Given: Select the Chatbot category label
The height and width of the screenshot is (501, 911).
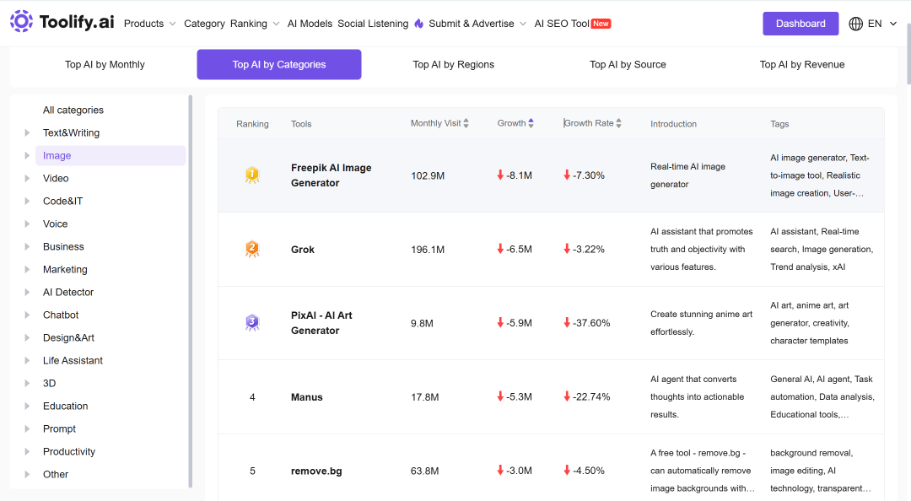Looking at the screenshot, I should (61, 315).
